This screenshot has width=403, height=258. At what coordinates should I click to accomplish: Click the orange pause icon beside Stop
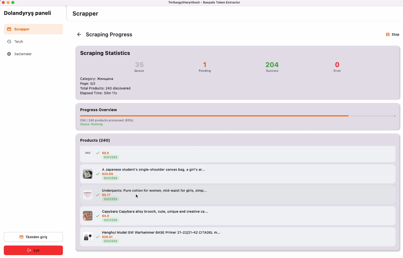point(388,34)
